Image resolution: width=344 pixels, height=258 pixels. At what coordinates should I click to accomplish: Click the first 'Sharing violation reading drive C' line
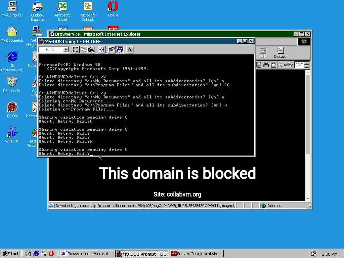[x=83, y=117]
